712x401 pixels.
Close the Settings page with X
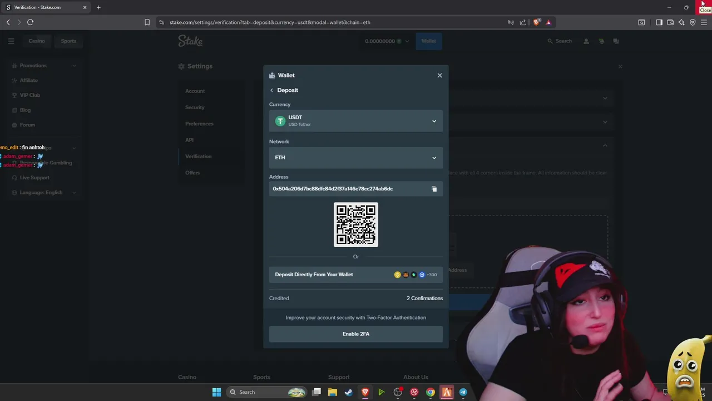pos(620,66)
